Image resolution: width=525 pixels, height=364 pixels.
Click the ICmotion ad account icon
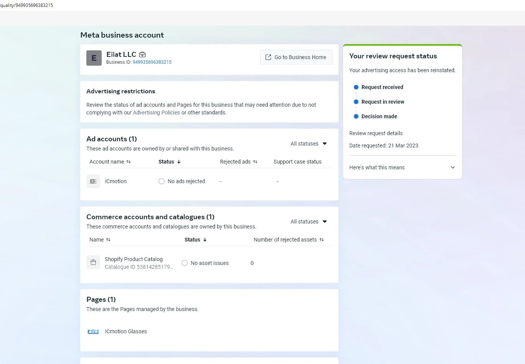click(93, 181)
